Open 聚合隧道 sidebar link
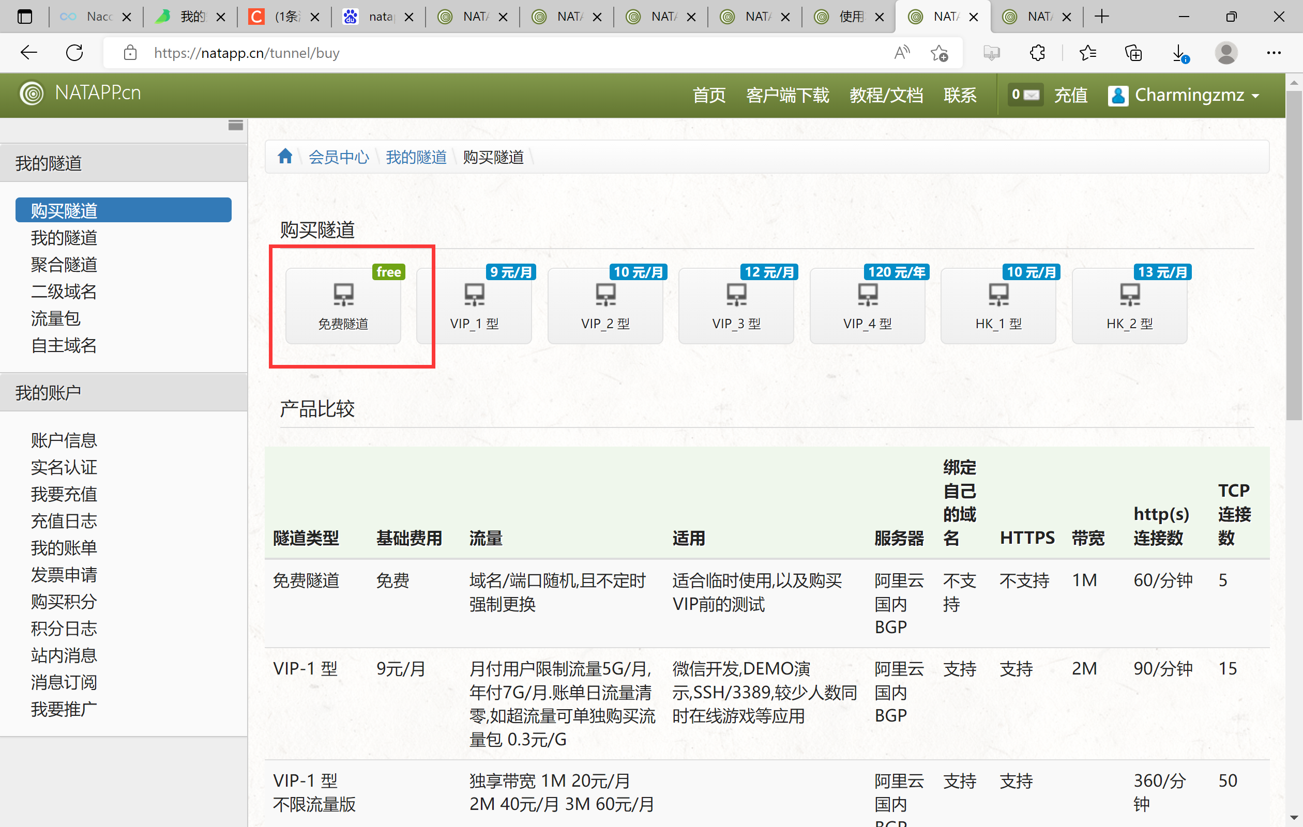1303x827 pixels. pos(64,264)
